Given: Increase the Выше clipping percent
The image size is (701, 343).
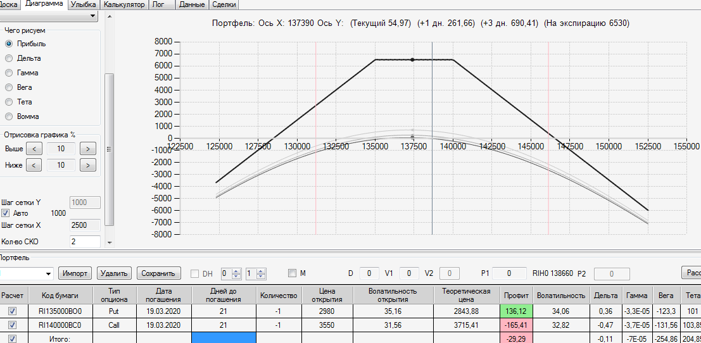Looking at the screenshot, I should coord(88,149).
